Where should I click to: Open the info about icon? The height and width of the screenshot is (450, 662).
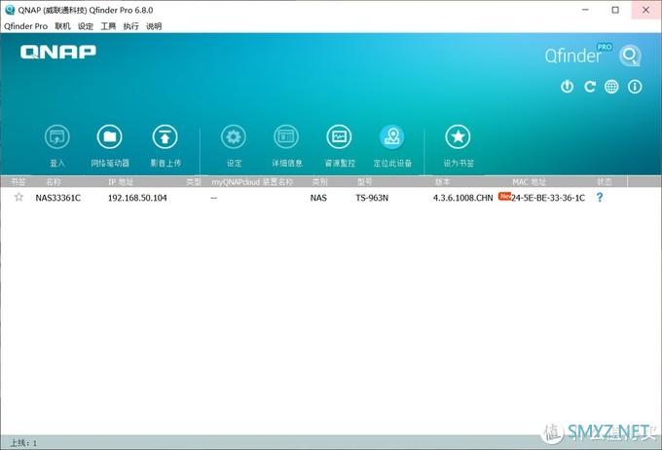click(x=635, y=87)
